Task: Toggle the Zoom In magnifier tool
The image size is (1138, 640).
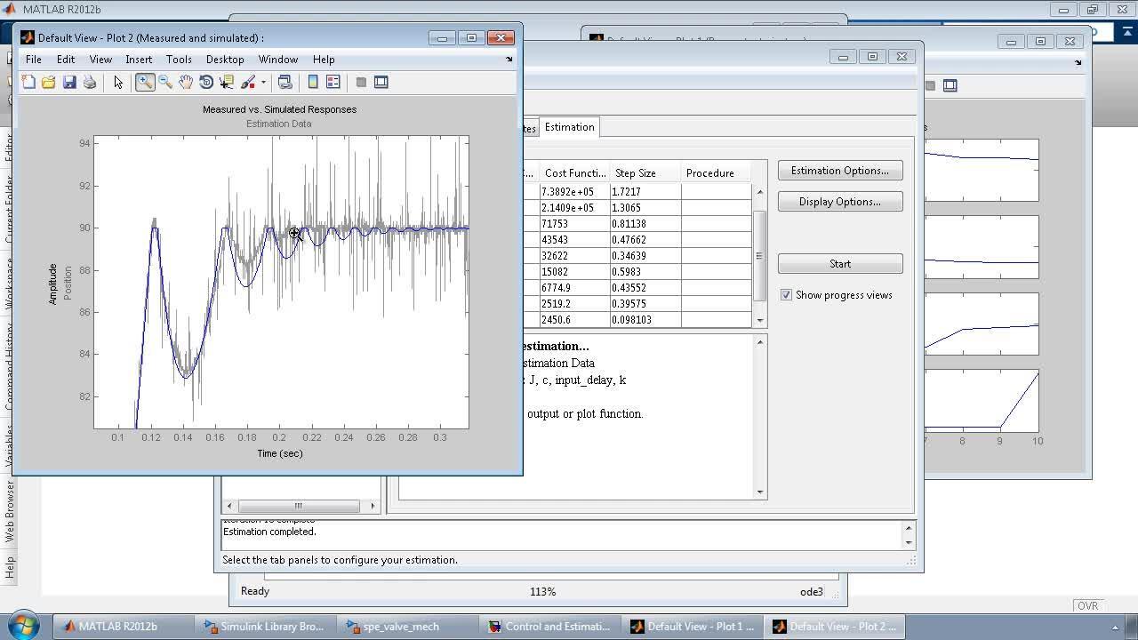Action: pyautogui.click(x=145, y=82)
